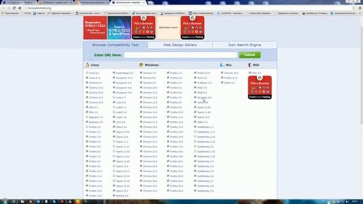Uncheck K-Meleon 1.5 checkbox
Screen dimensions: 363x204
click(195, 82)
